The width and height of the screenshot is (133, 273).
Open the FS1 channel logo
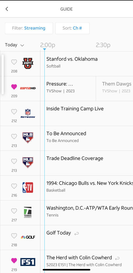[28, 262]
